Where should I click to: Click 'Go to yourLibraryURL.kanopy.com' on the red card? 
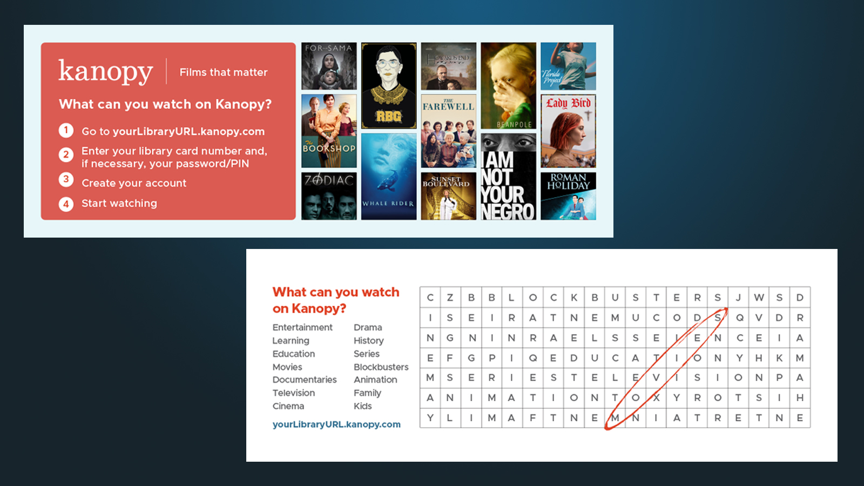[x=173, y=131]
